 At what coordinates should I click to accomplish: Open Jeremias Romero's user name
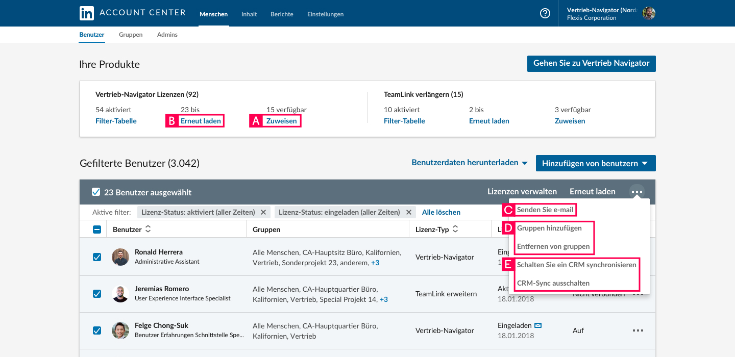(162, 289)
